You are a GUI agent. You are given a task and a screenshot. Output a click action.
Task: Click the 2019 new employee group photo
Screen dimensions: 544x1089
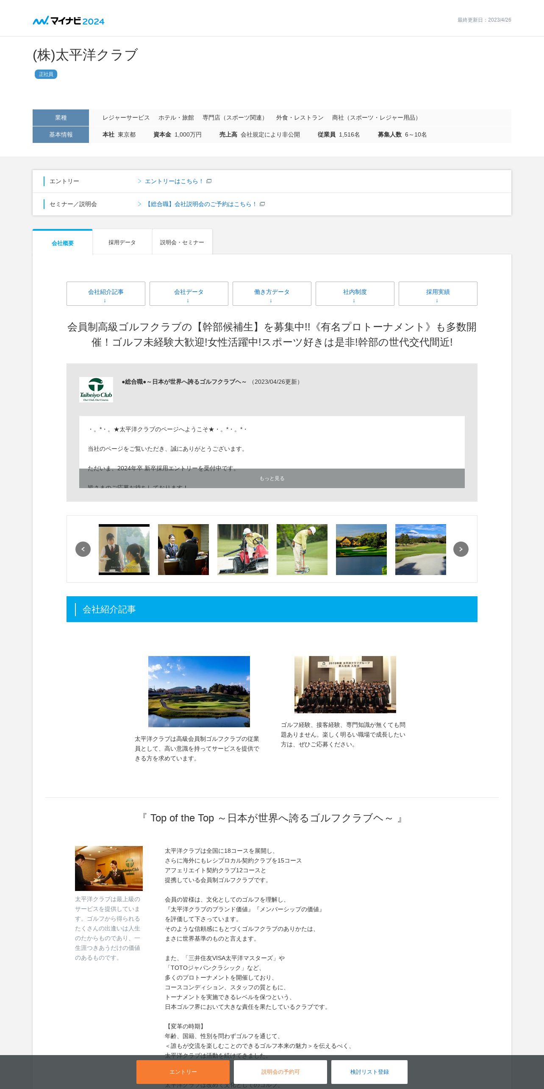click(x=345, y=684)
